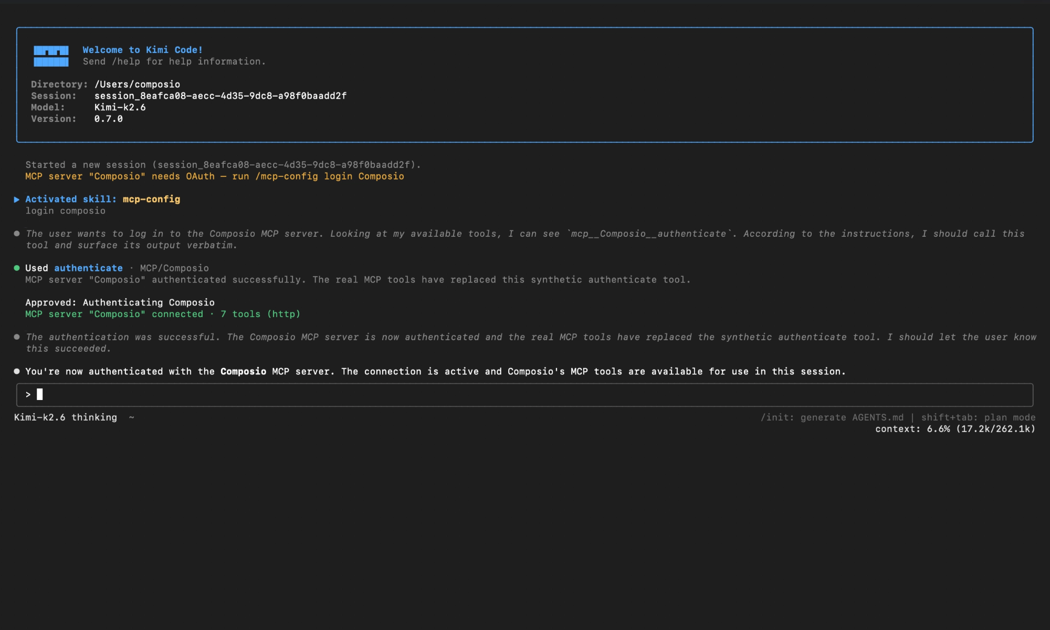Click the 'login composio' argument text
The image size is (1050, 630).
65,211
